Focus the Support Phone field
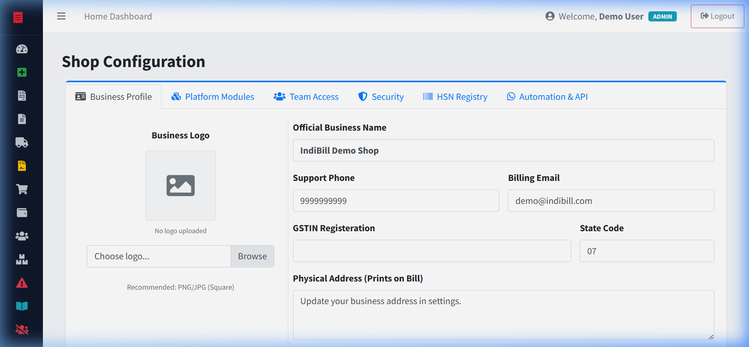Image resolution: width=749 pixels, height=347 pixels. (396, 201)
